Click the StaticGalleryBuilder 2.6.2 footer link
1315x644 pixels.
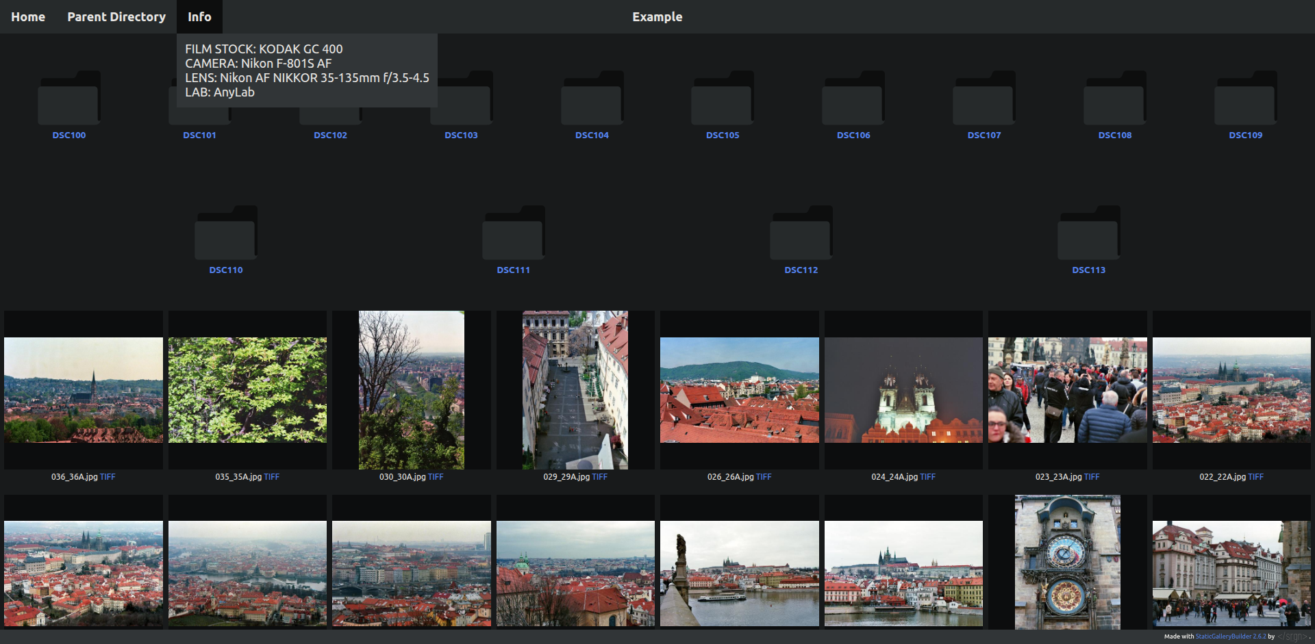pyautogui.click(x=1230, y=636)
